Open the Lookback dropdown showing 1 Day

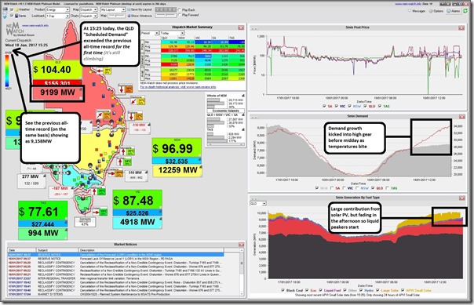click(x=58, y=16)
